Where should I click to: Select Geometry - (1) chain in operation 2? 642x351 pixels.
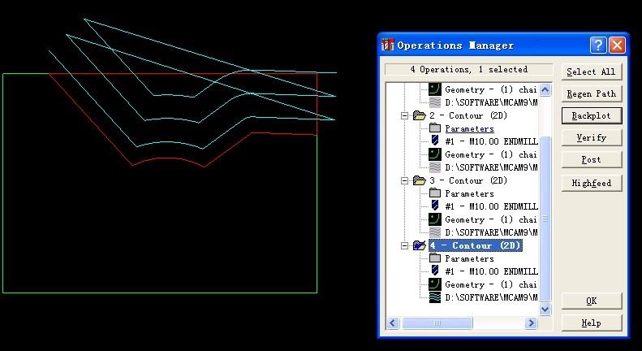click(490, 154)
